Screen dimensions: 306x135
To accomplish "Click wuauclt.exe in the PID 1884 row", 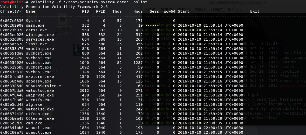I will click(39, 128).
